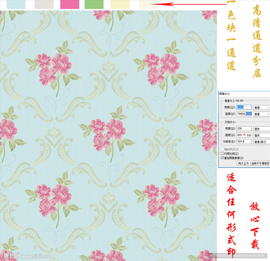Enable the 约束比例 checkbox

[222, 154]
